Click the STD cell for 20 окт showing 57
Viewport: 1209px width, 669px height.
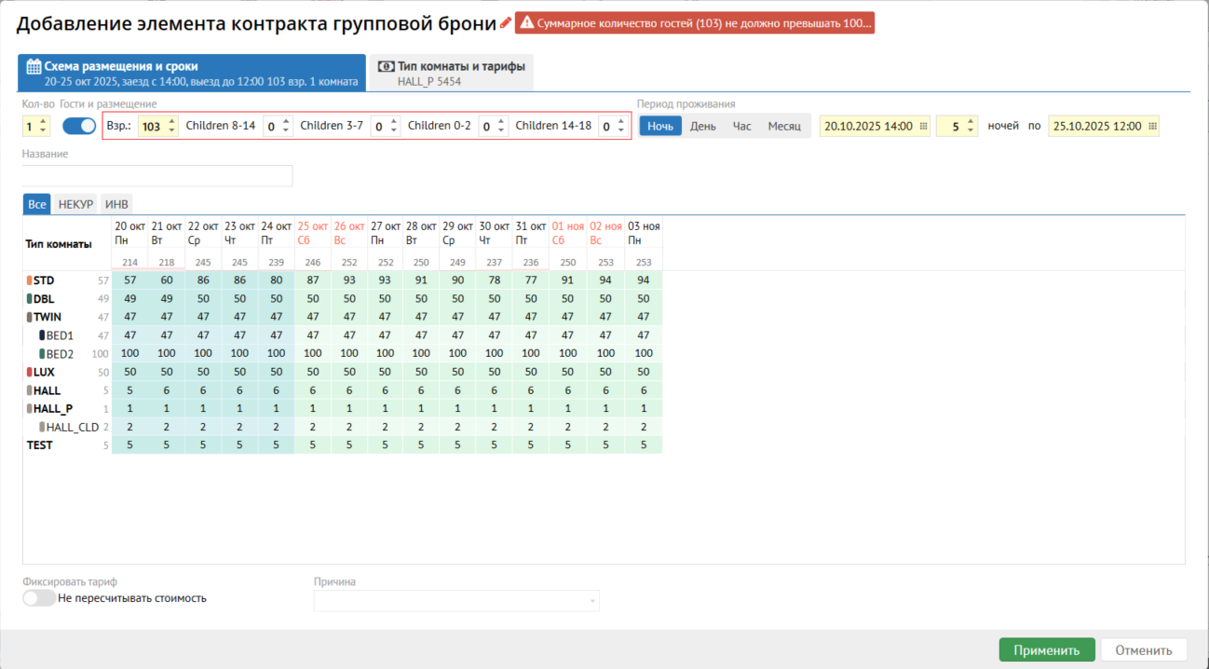click(x=129, y=280)
